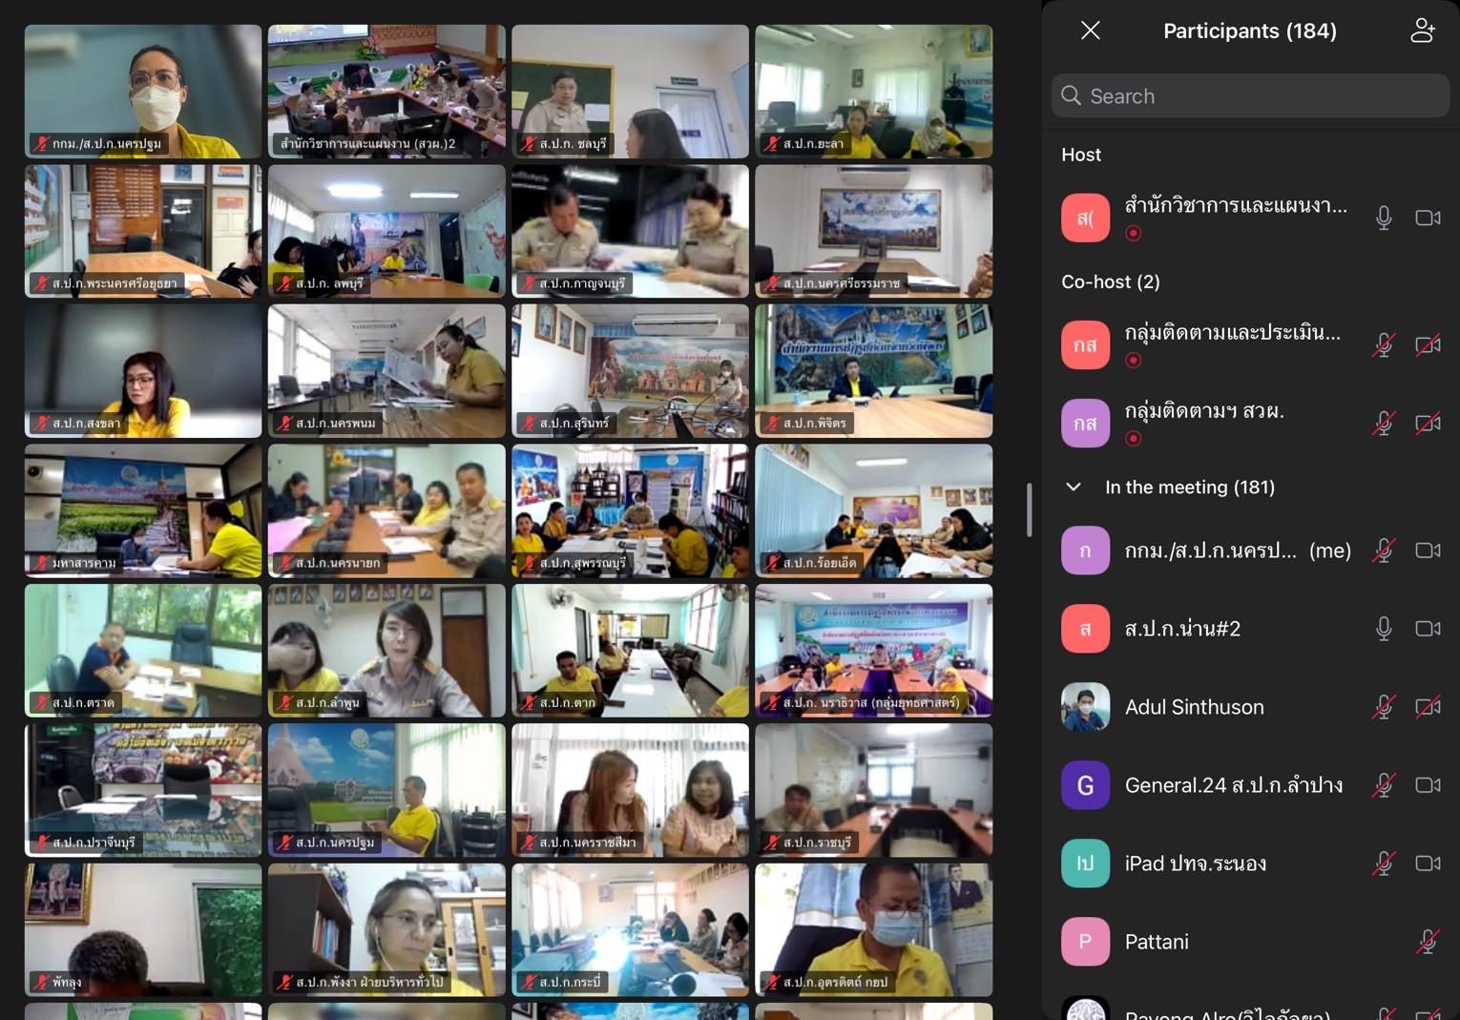Select the ส.ป.ก. นราธิวาส (กลุ่มยุทธศาสตร์) video tile
The width and height of the screenshot is (1460, 1020).
(x=874, y=651)
